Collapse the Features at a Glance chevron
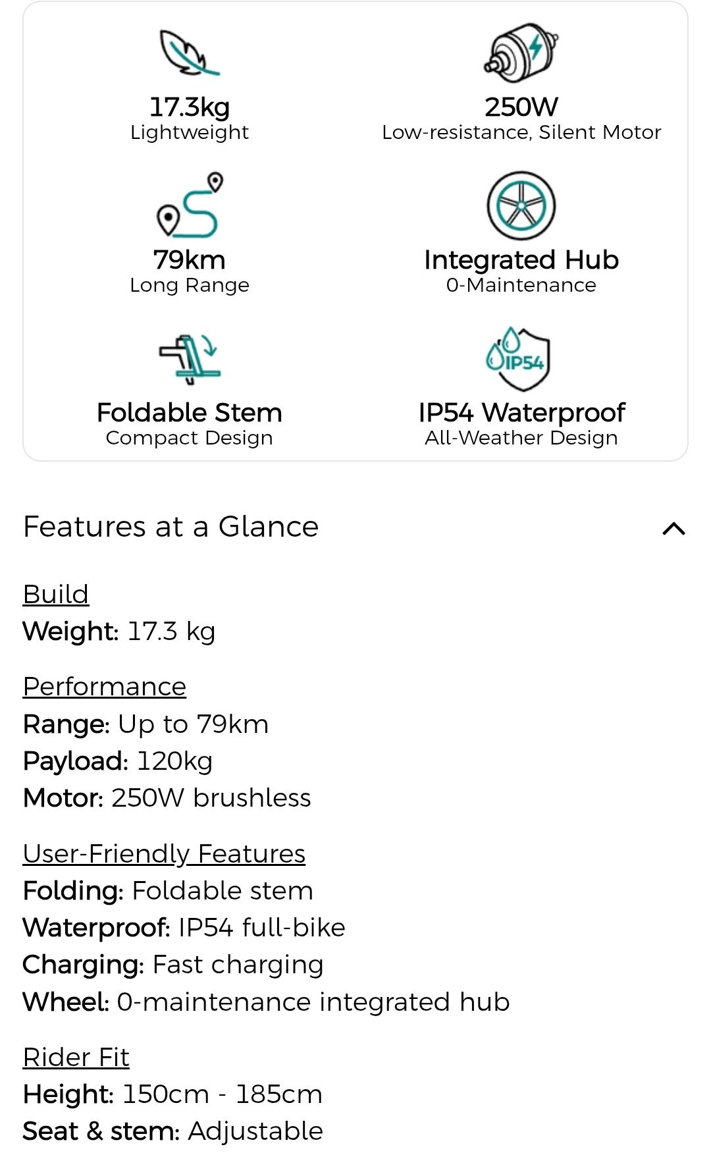The height and width of the screenshot is (1155, 711). coord(673,528)
